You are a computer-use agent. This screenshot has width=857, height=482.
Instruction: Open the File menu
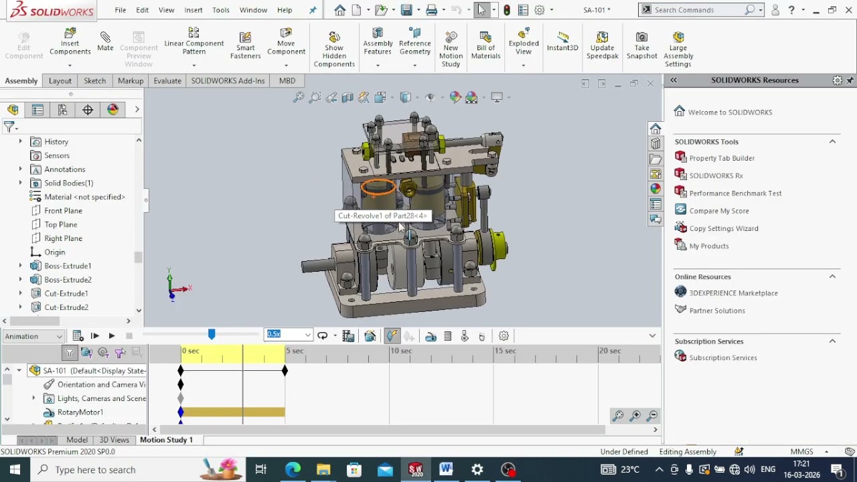click(x=121, y=10)
